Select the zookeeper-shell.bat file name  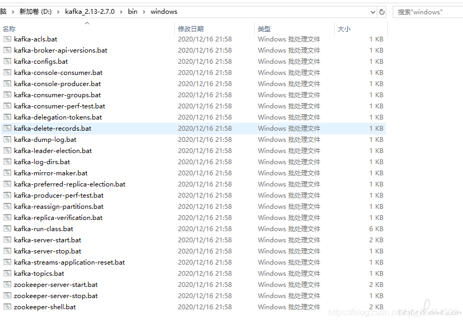tap(45, 307)
